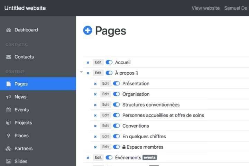Image resolution: width=249 pixels, height=166 pixels.
Task: Edit the Espace membres page
Action: click(105, 147)
